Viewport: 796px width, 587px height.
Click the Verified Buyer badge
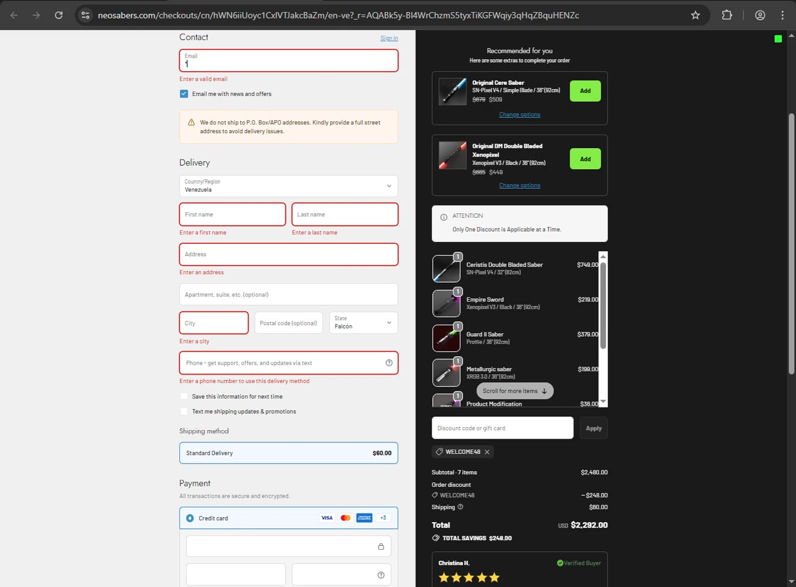pos(579,563)
